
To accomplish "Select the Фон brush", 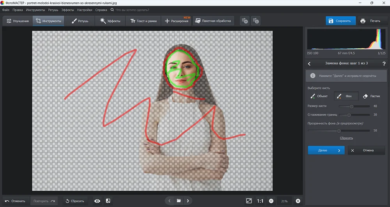I will (346, 96).
